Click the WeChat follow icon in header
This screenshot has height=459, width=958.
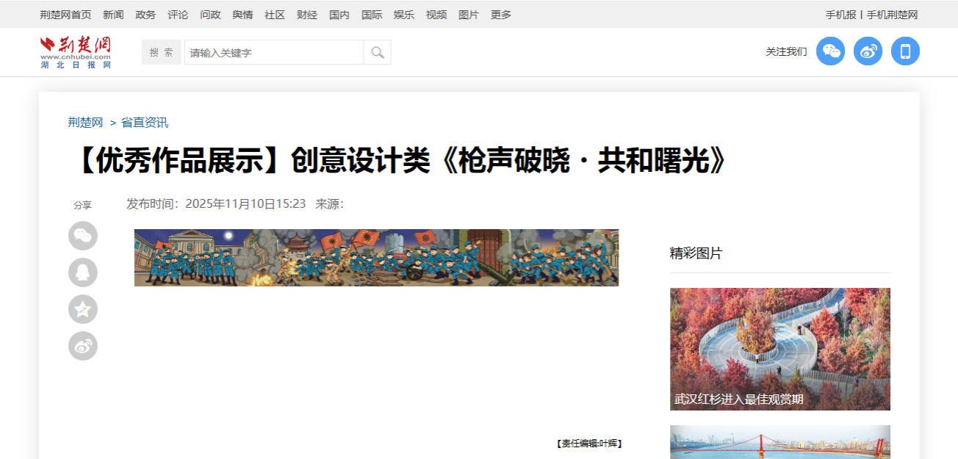coord(831,51)
